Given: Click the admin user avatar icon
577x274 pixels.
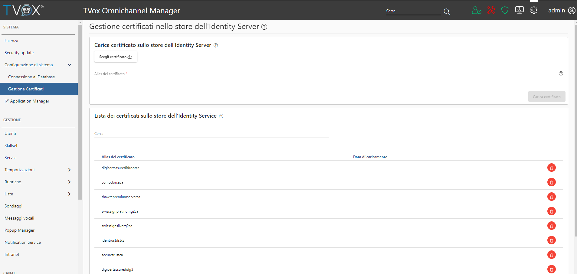Looking at the screenshot, I should [x=572, y=10].
